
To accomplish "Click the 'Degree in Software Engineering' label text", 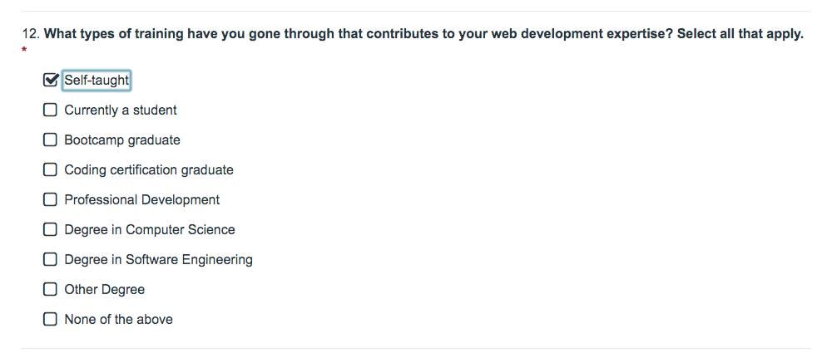I will 158,260.
